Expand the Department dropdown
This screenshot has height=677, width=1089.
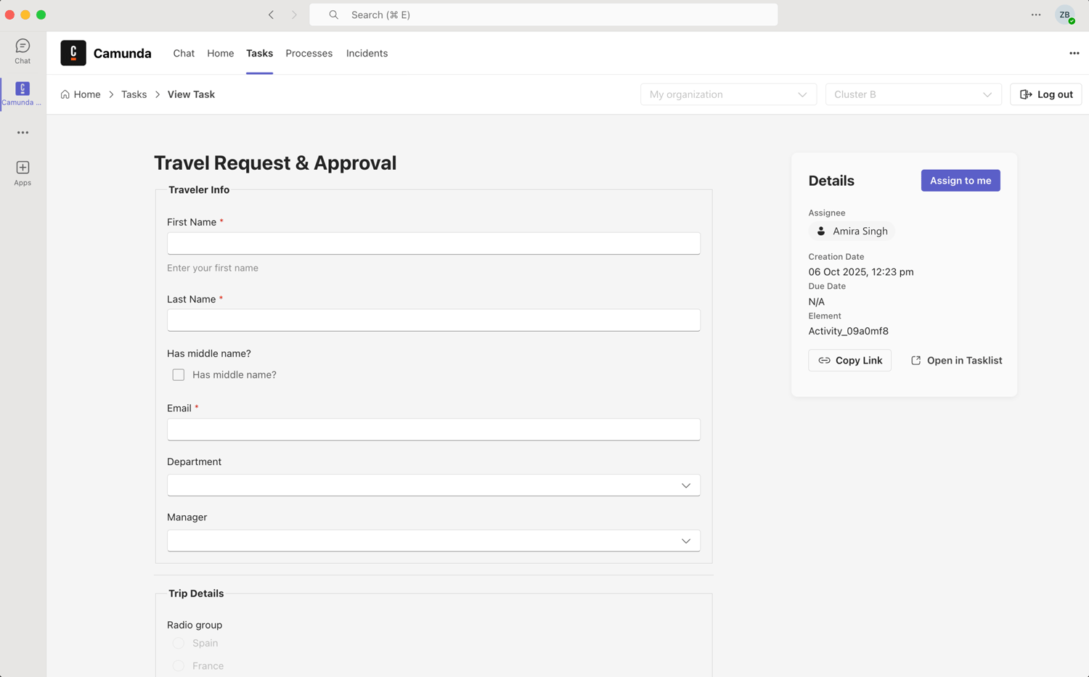433,485
